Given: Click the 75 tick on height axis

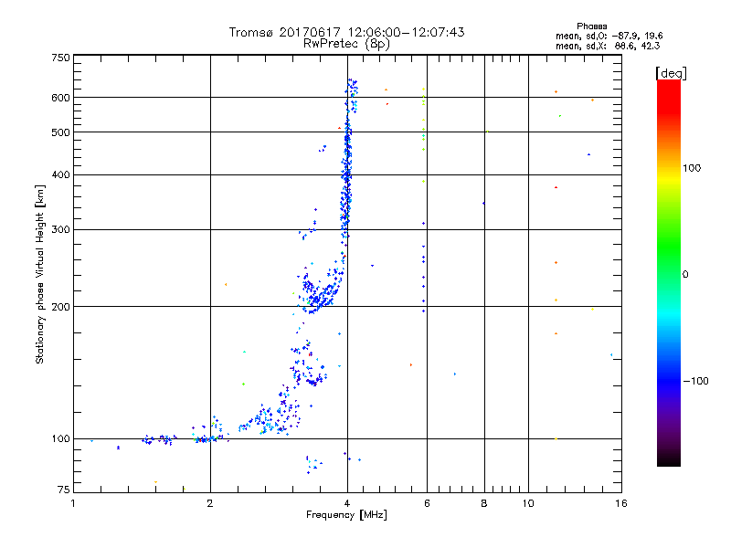Looking at the screenshot, I should tap(63, 489).
